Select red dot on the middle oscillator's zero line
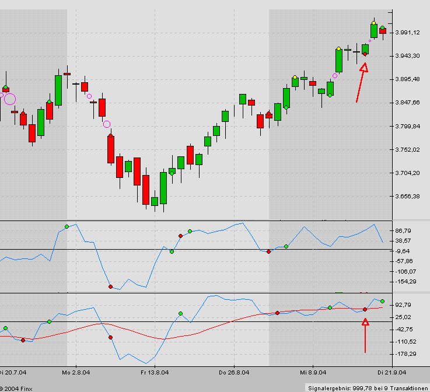The image size is (430, 392). (x=268, y=251)
